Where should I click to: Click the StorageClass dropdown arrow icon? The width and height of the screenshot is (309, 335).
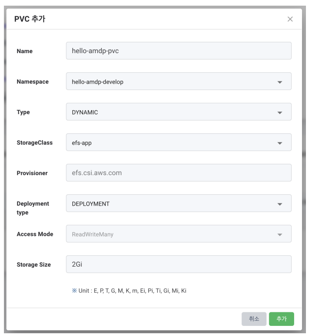click(279, 143)
